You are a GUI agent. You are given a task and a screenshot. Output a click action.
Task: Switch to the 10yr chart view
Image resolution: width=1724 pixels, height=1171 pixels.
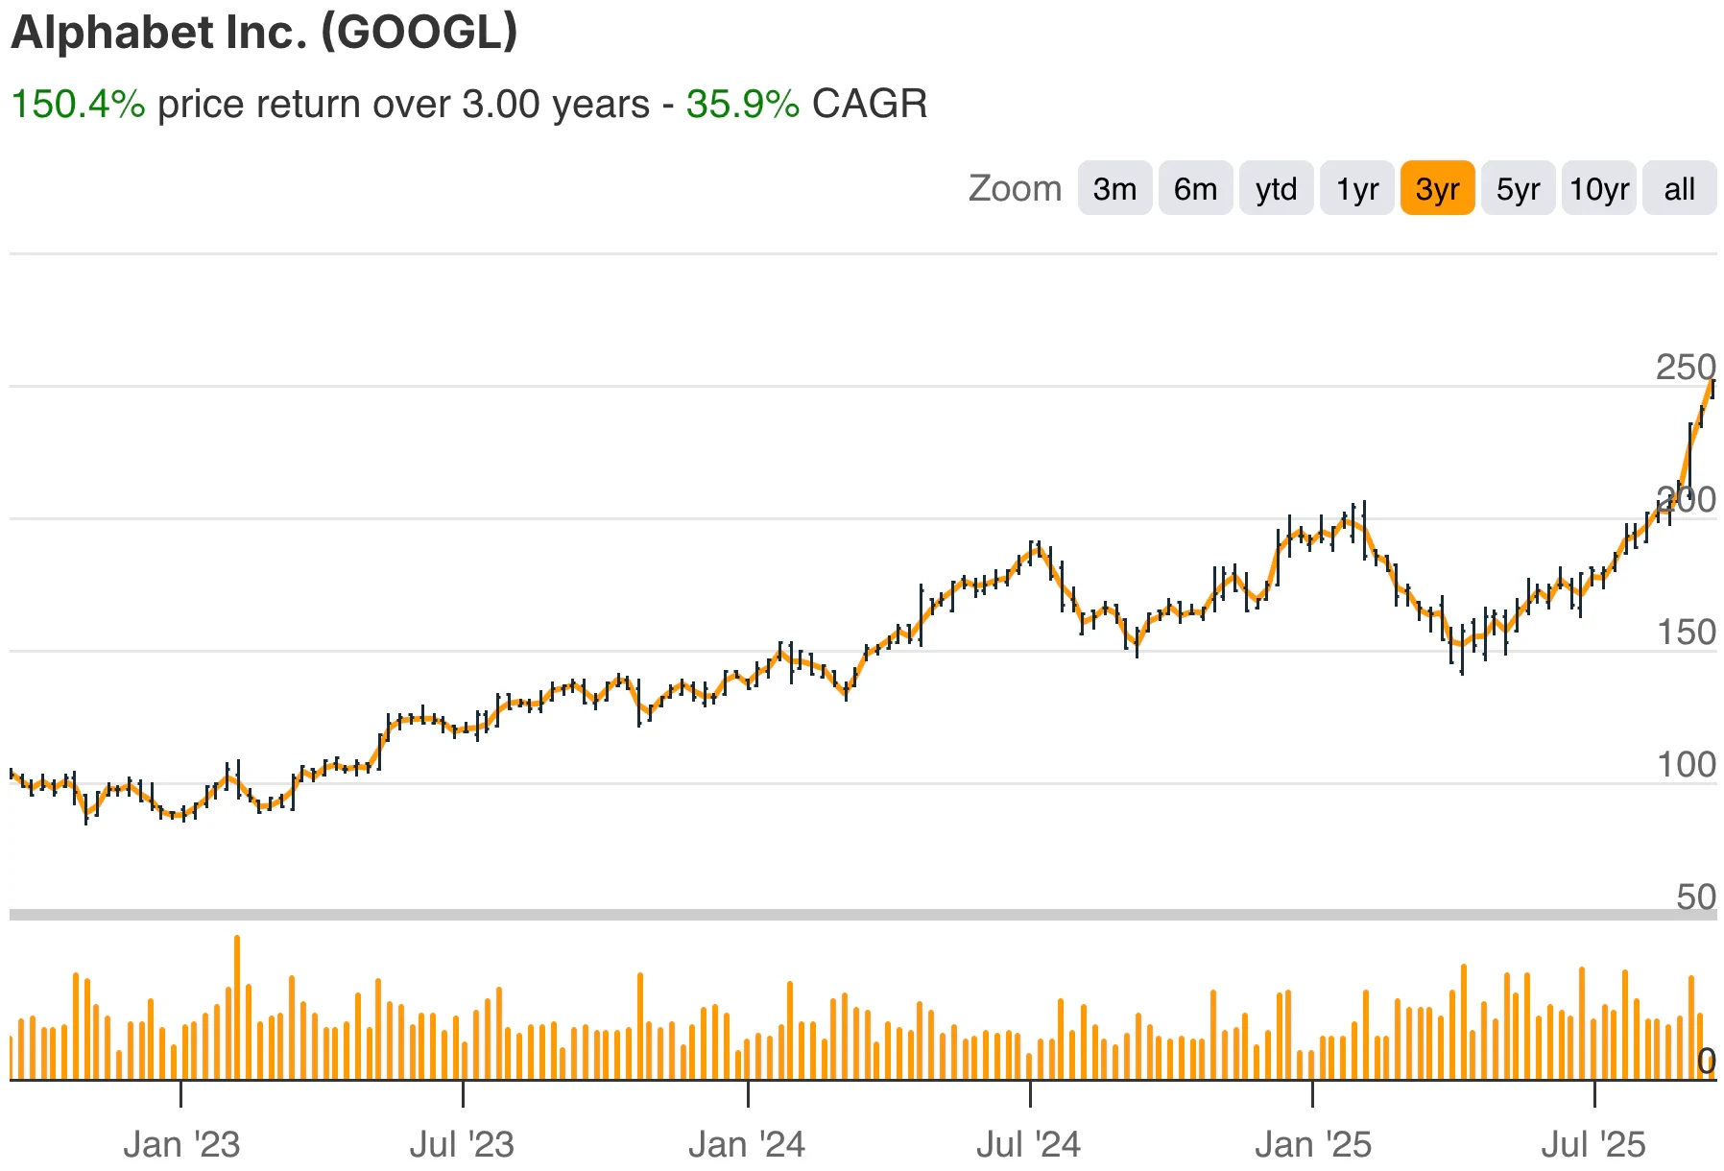[x=1599, y=189]
